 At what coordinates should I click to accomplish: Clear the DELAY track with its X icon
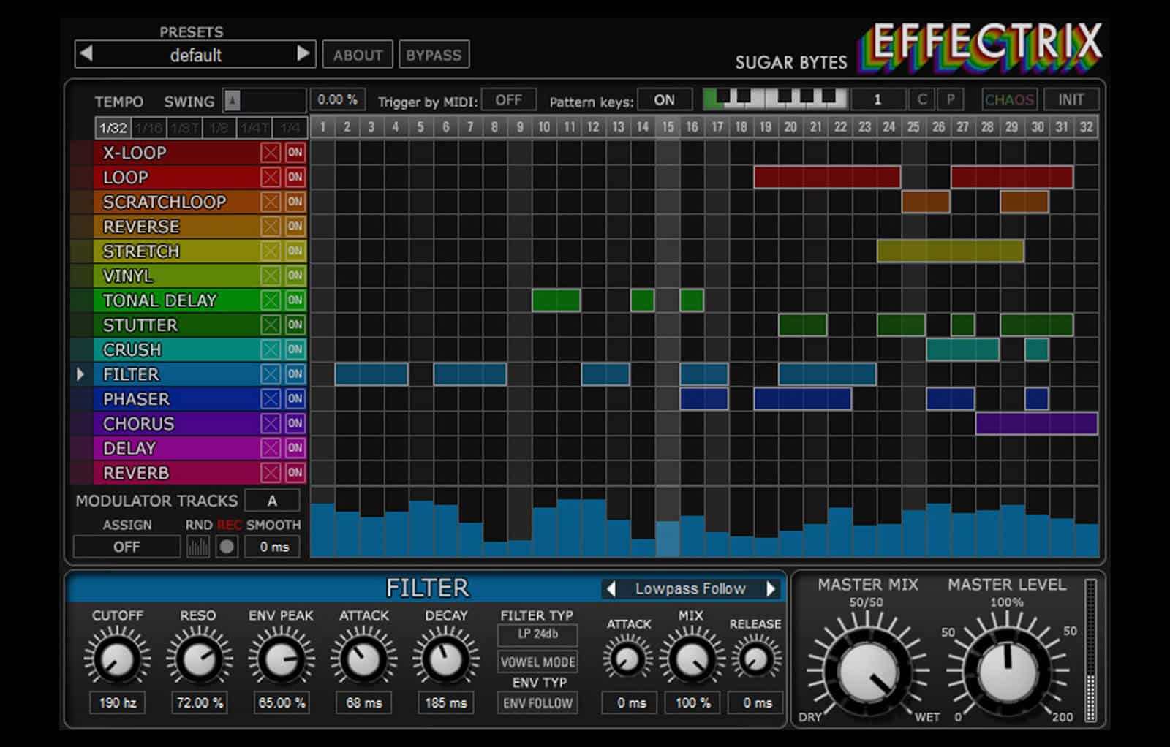(271, 448)
